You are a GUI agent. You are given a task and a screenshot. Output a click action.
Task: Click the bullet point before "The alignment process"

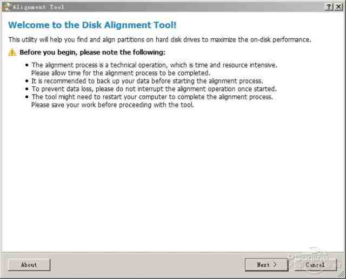[x=26, y=65]
